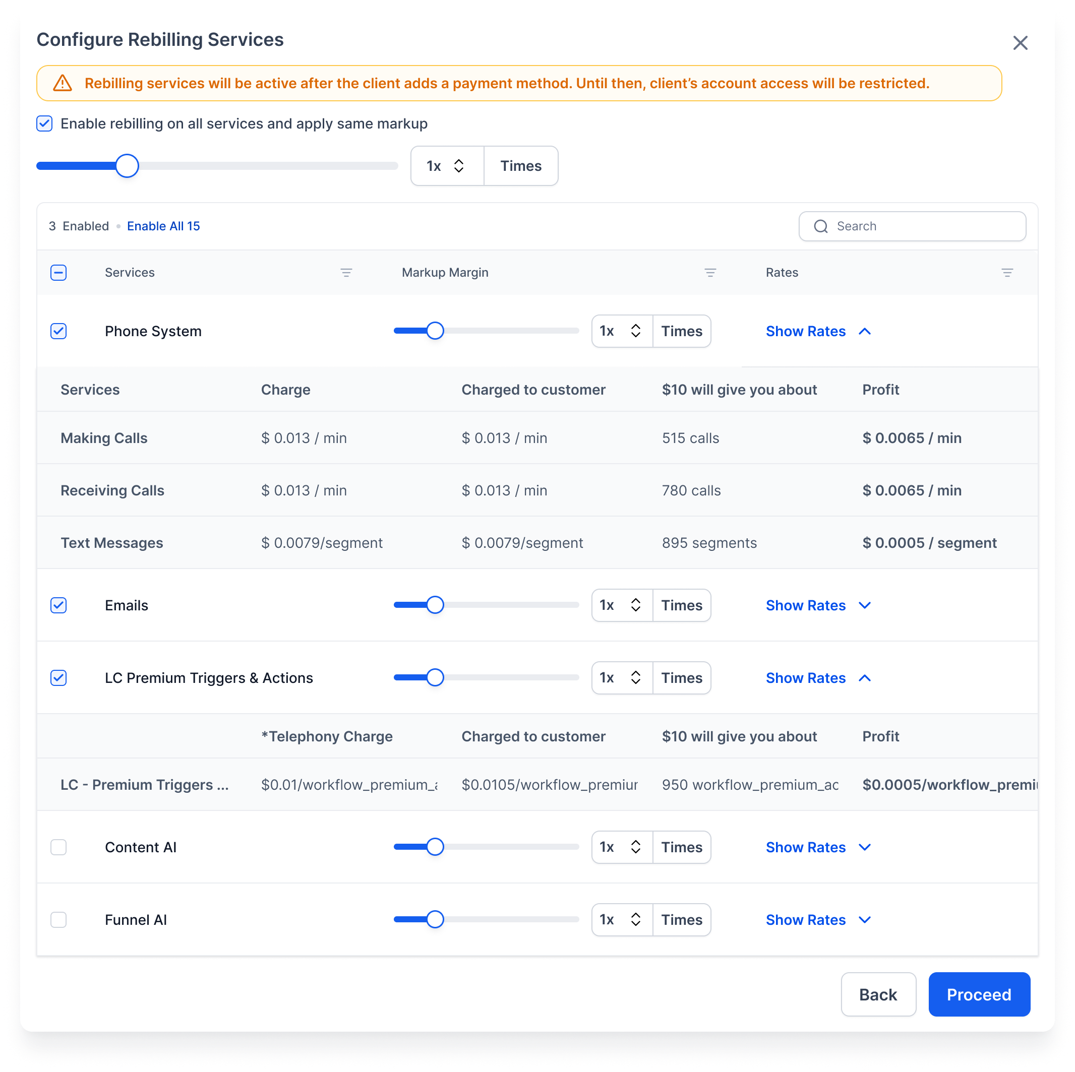Image resolution: width=1075 pixels, height=1072 pixels.
Task: Click the Markup Margin filter icon
Action: [710, 273]
